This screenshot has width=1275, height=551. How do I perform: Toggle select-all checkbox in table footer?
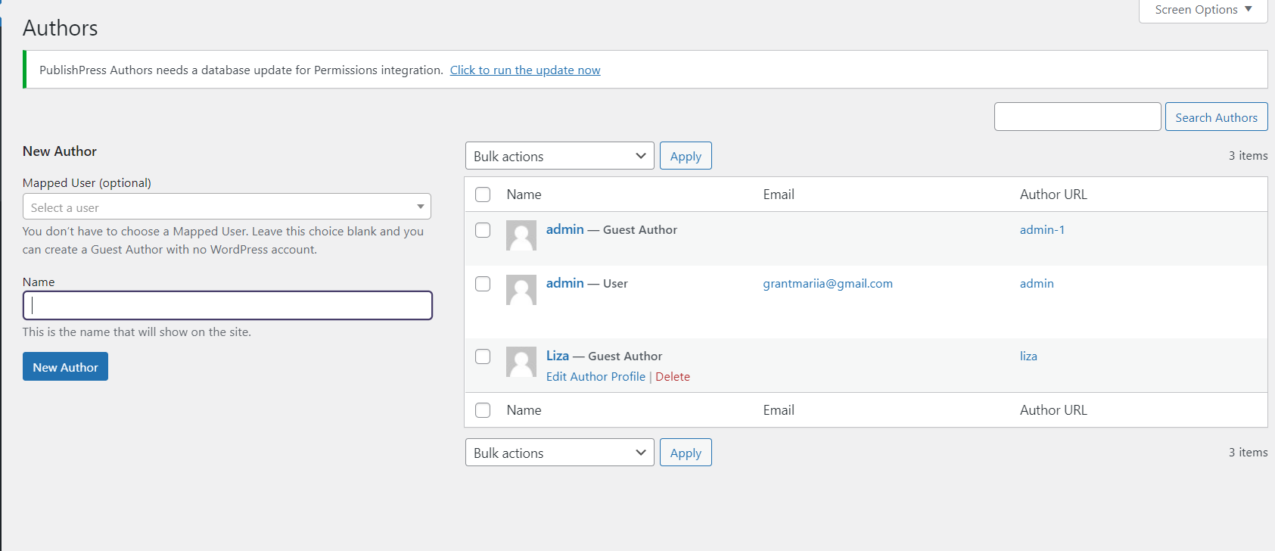483,410
